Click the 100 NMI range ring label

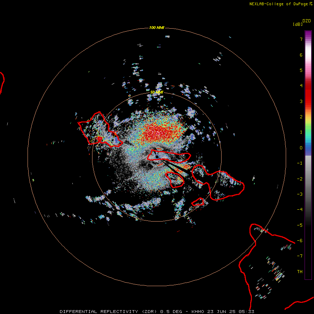pyautogui.click(x=157, y=28)
